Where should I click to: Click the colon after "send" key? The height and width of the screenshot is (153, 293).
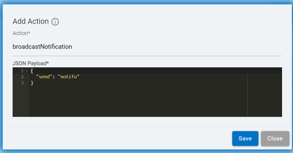(54, 77)
